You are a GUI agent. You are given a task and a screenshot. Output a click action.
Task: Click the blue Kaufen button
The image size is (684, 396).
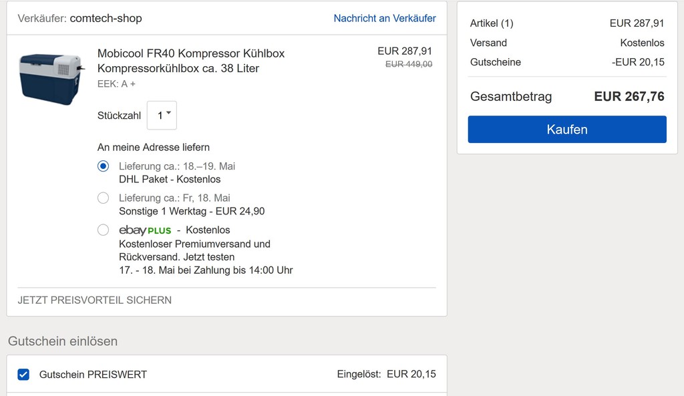(x=567, y=129)
